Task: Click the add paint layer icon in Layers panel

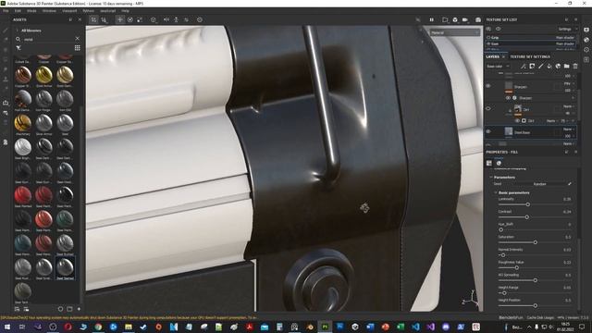Action: (x=541, y=66)
